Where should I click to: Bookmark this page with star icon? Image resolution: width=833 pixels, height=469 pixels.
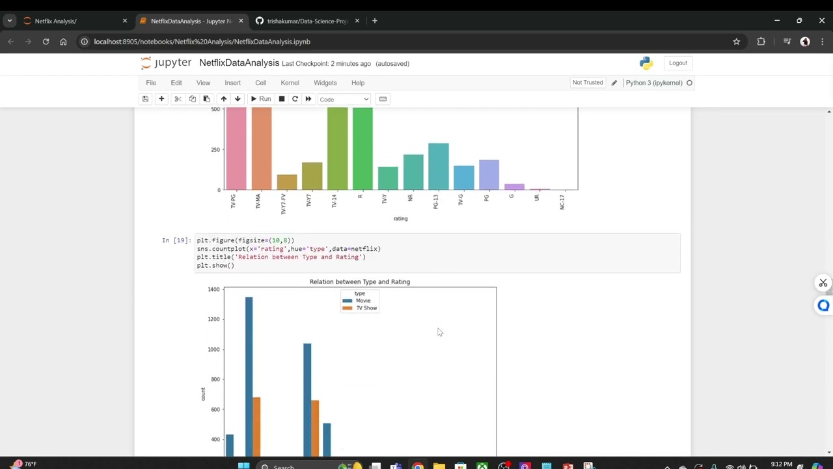(x=736, y=42)
